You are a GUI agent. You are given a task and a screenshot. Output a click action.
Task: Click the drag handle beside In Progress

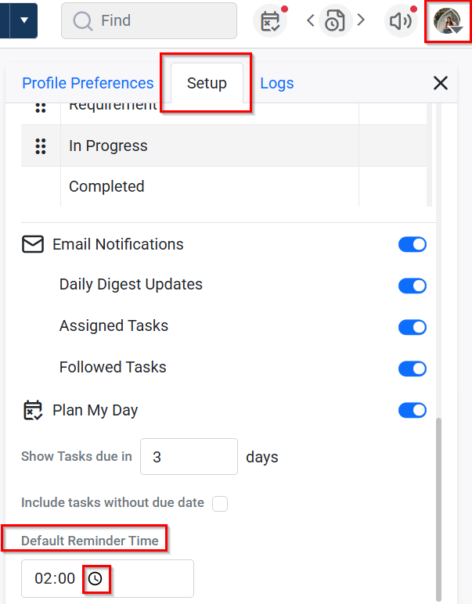tap(41, 146)
